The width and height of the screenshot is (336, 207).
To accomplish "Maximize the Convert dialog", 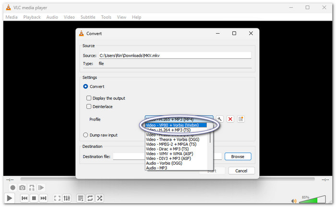I will click(234, 33).
